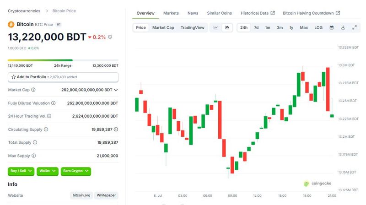This screenshot has width=366, height=205.
Task: Open the bitcoin.org website link
Action: [x=81, y=195]
